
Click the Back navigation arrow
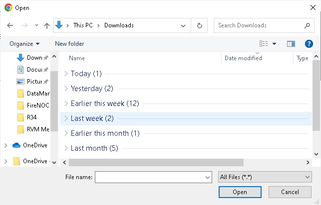10,25
